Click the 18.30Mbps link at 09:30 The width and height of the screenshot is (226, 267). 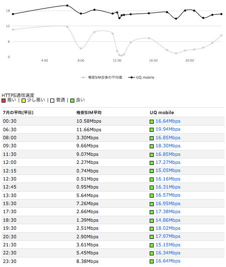tap(168, 146)
